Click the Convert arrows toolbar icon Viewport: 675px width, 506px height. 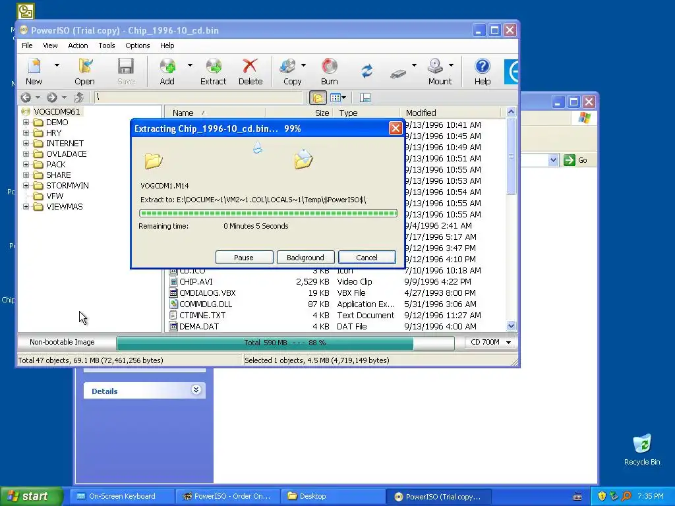pyautogui.click(x=367, y=71)
